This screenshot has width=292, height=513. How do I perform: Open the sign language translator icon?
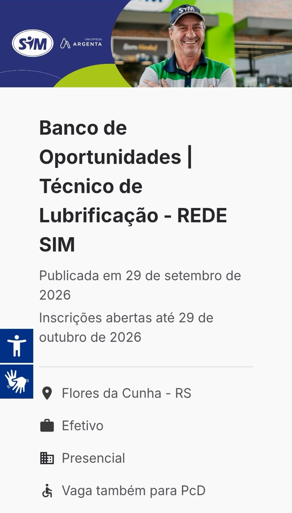click(17, 381)
